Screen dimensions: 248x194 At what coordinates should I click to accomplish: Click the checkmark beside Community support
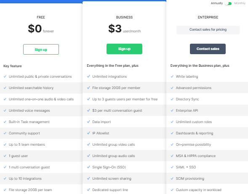[5, 133]
